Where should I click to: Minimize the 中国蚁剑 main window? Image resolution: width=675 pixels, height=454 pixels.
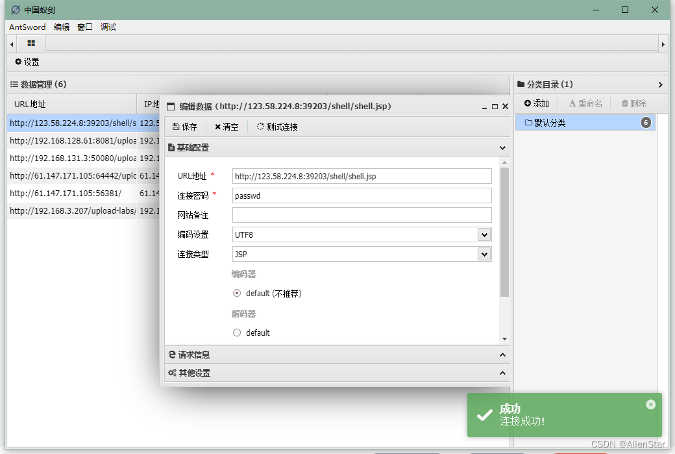coord(596,10)
